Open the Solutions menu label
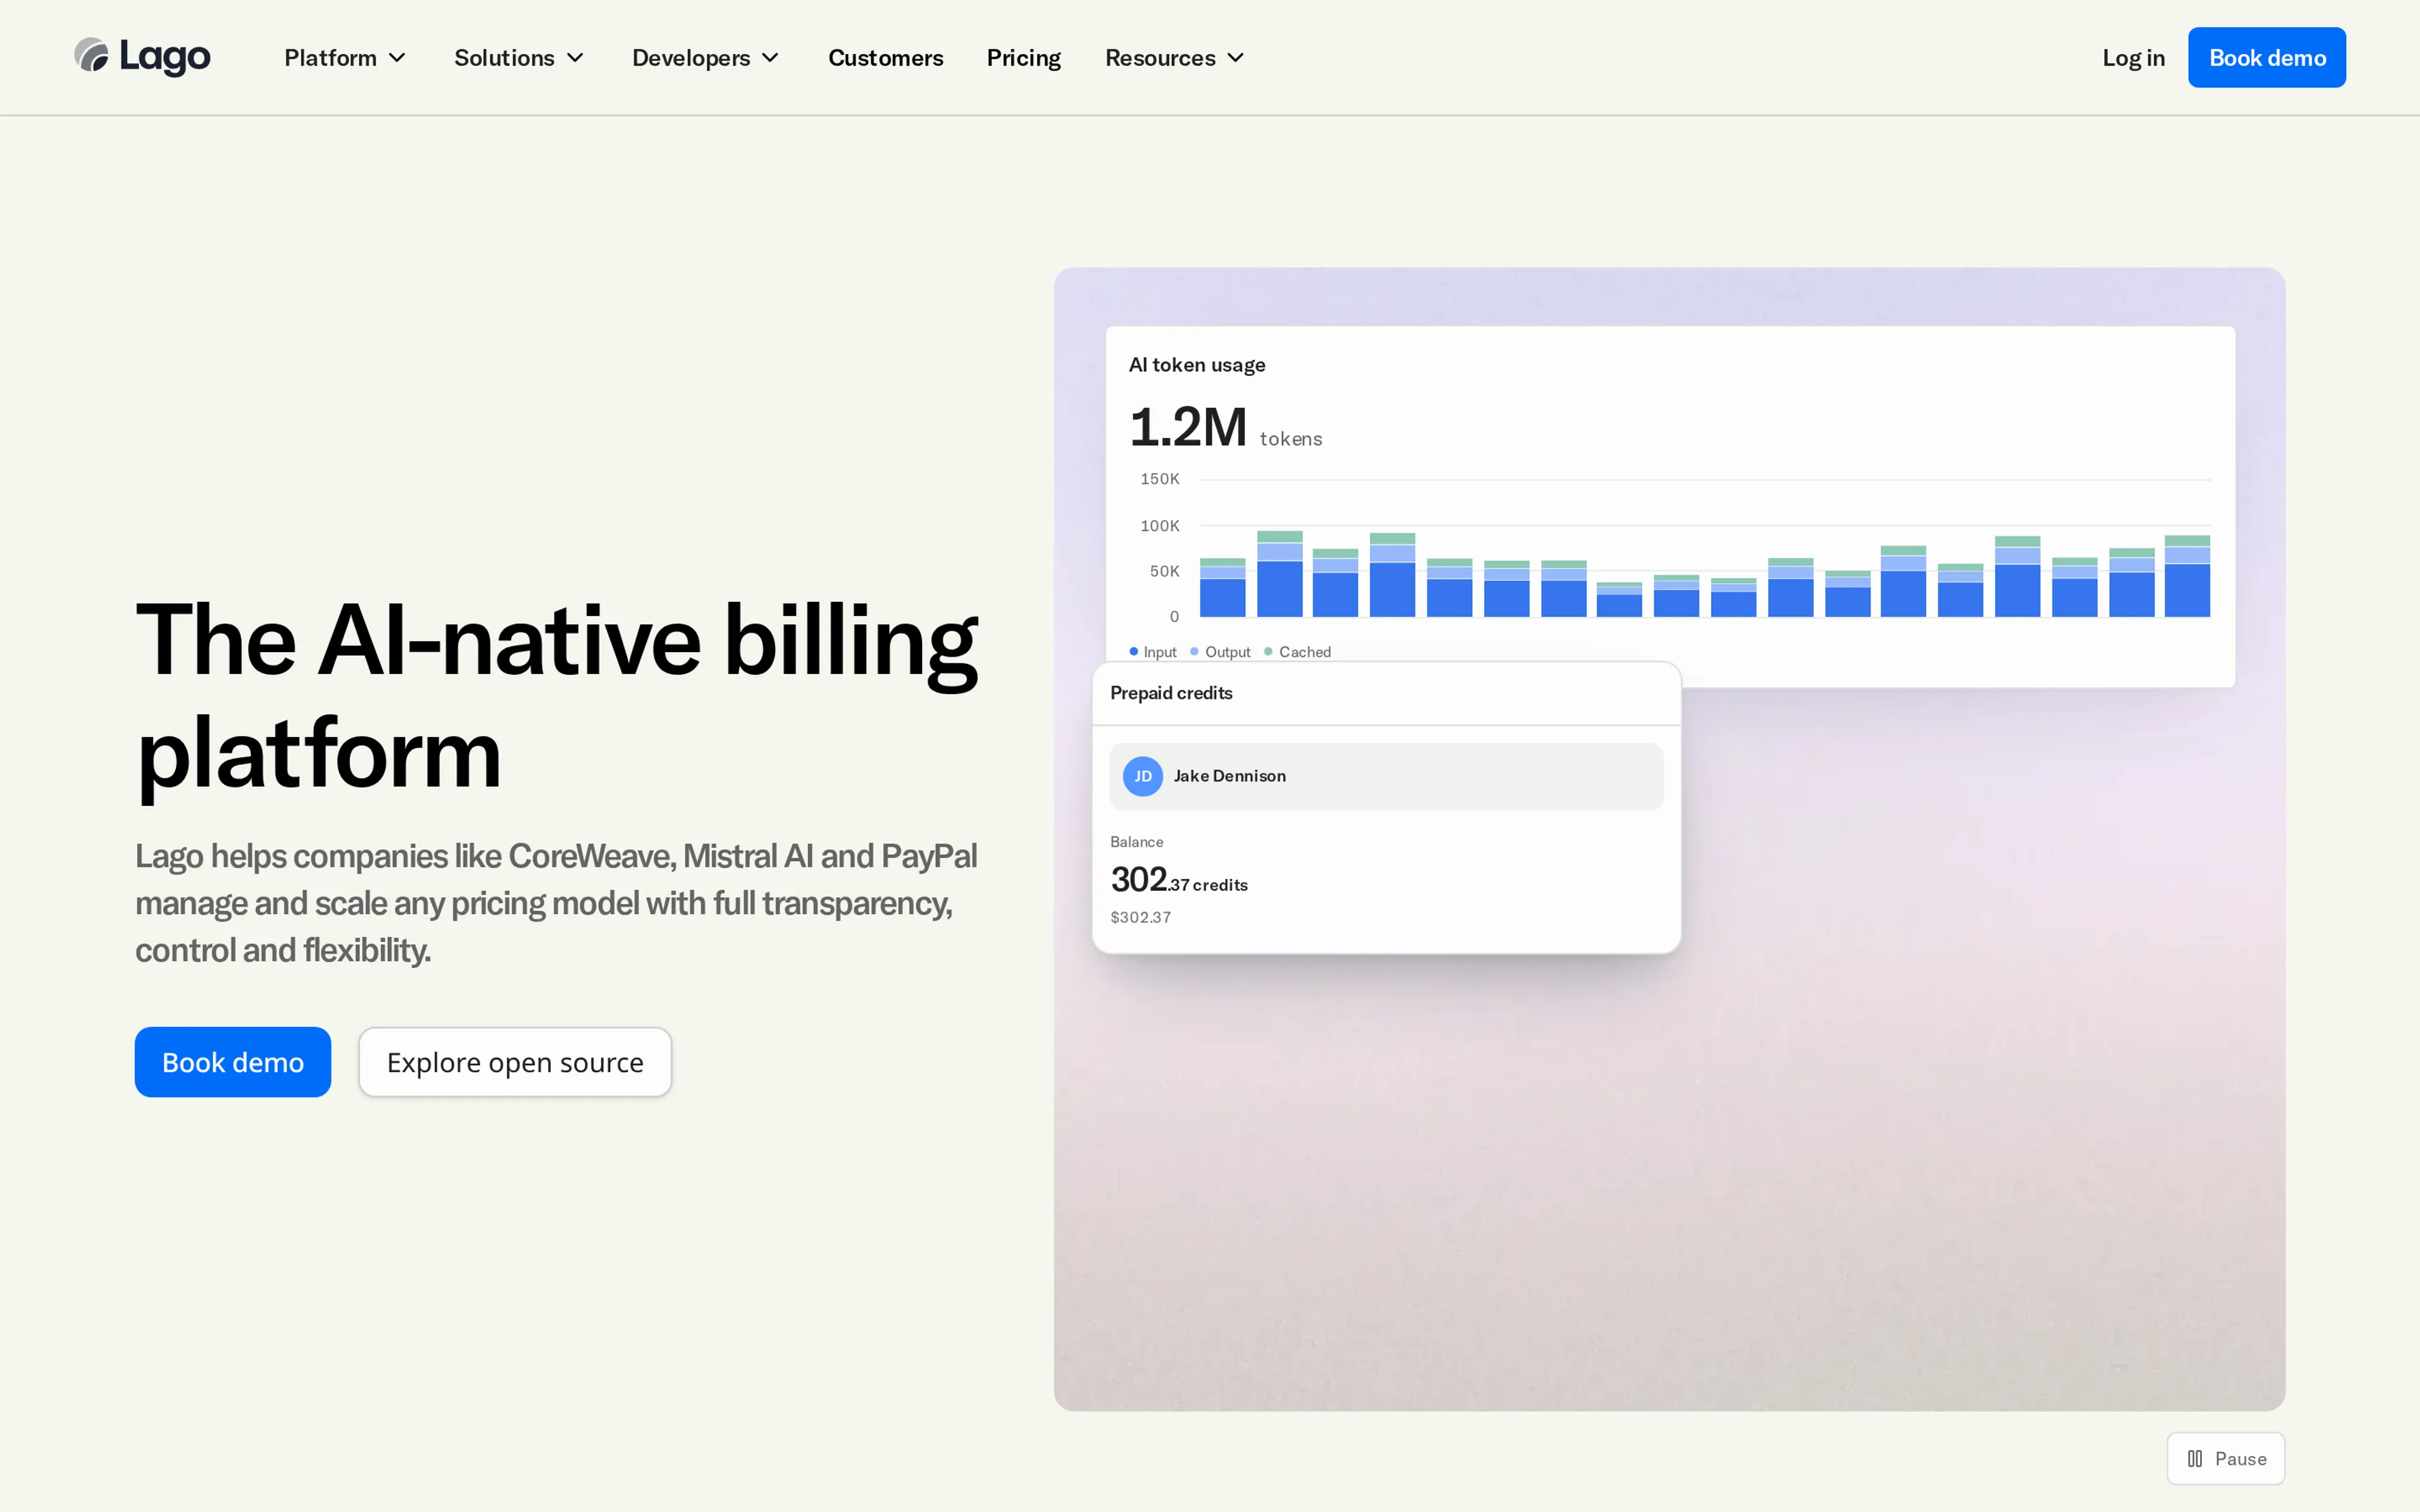Screen dimensions: 2420x1512 point(504,58)
